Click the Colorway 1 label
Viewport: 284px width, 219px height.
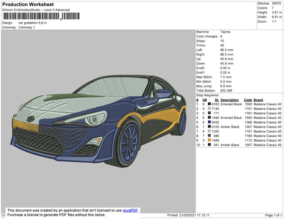pos(27,27)
